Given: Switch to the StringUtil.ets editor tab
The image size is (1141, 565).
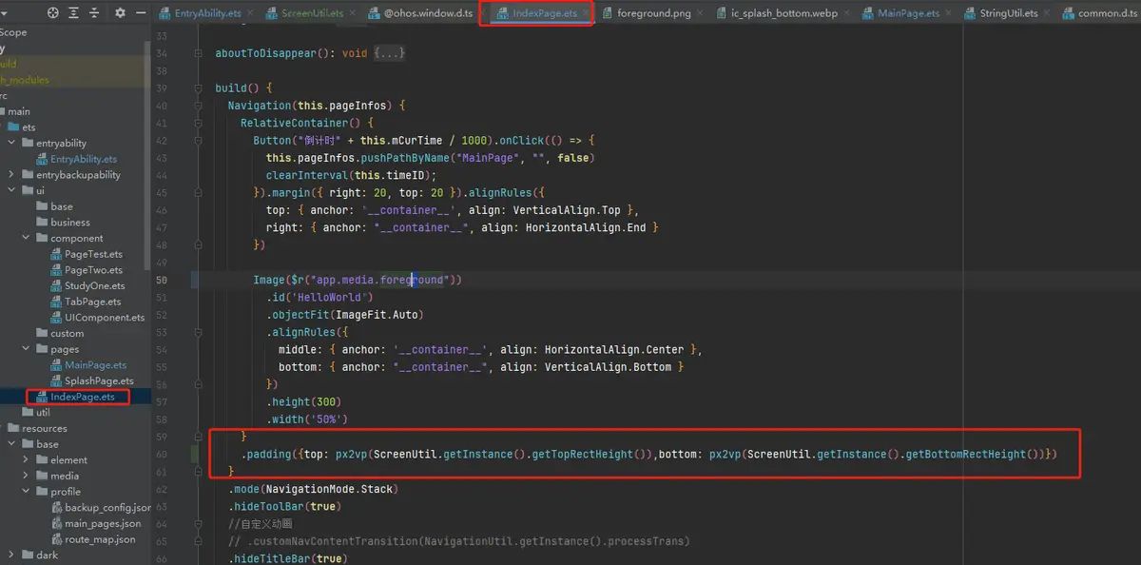Looking at the screenshot, I should [x=1009, y=13].
